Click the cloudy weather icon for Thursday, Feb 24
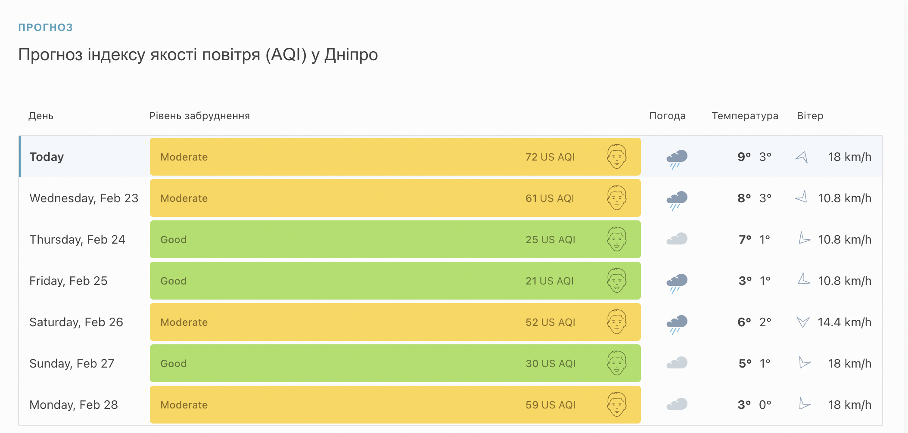This screenshot has height=433, width=908. tap(677, 239)
